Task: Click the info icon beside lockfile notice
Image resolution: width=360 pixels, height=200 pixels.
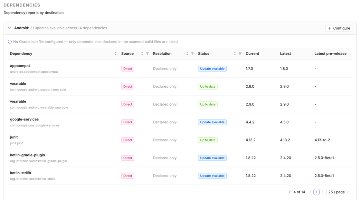Action: coord(10,42)
